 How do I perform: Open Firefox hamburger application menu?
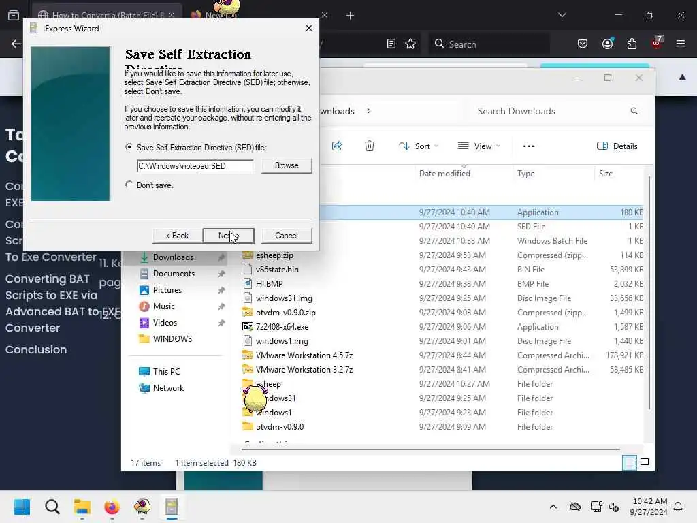(x=681, y=44)
